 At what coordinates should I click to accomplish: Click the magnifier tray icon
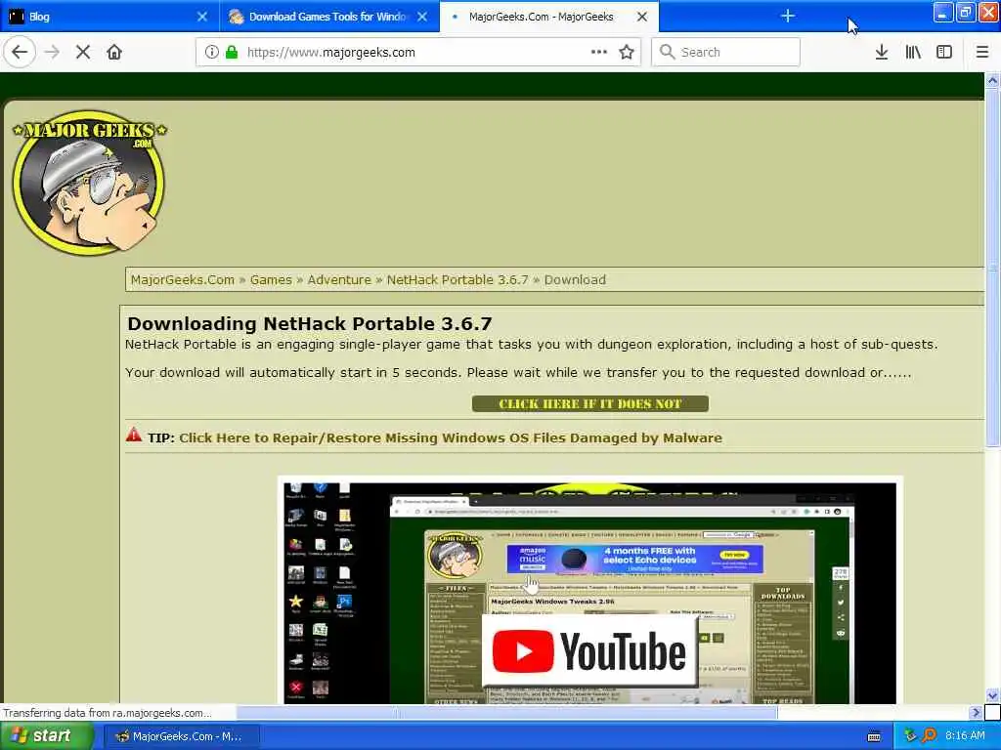point(929,736)
